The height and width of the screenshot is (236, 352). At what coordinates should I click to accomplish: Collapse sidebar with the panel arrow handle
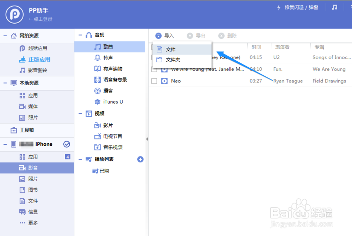pos(147,139)
